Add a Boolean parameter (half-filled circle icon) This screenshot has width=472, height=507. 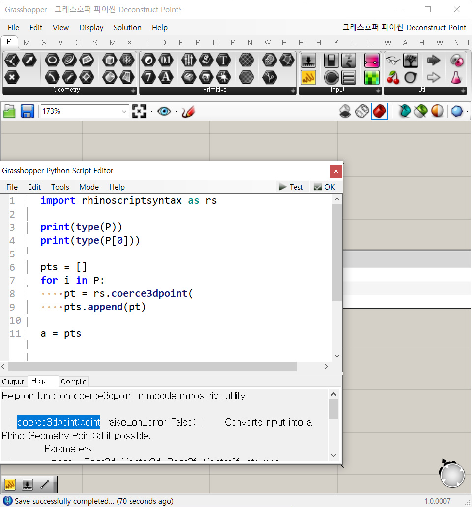[x=148, y=60]
